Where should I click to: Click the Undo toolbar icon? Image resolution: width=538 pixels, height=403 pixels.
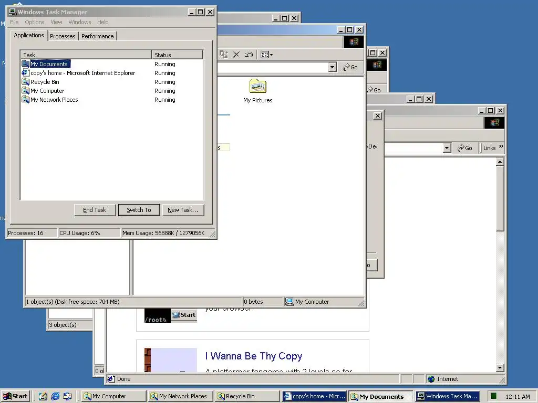[249, 55]
